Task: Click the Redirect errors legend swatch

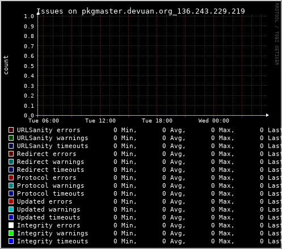Action: (11, 154)
